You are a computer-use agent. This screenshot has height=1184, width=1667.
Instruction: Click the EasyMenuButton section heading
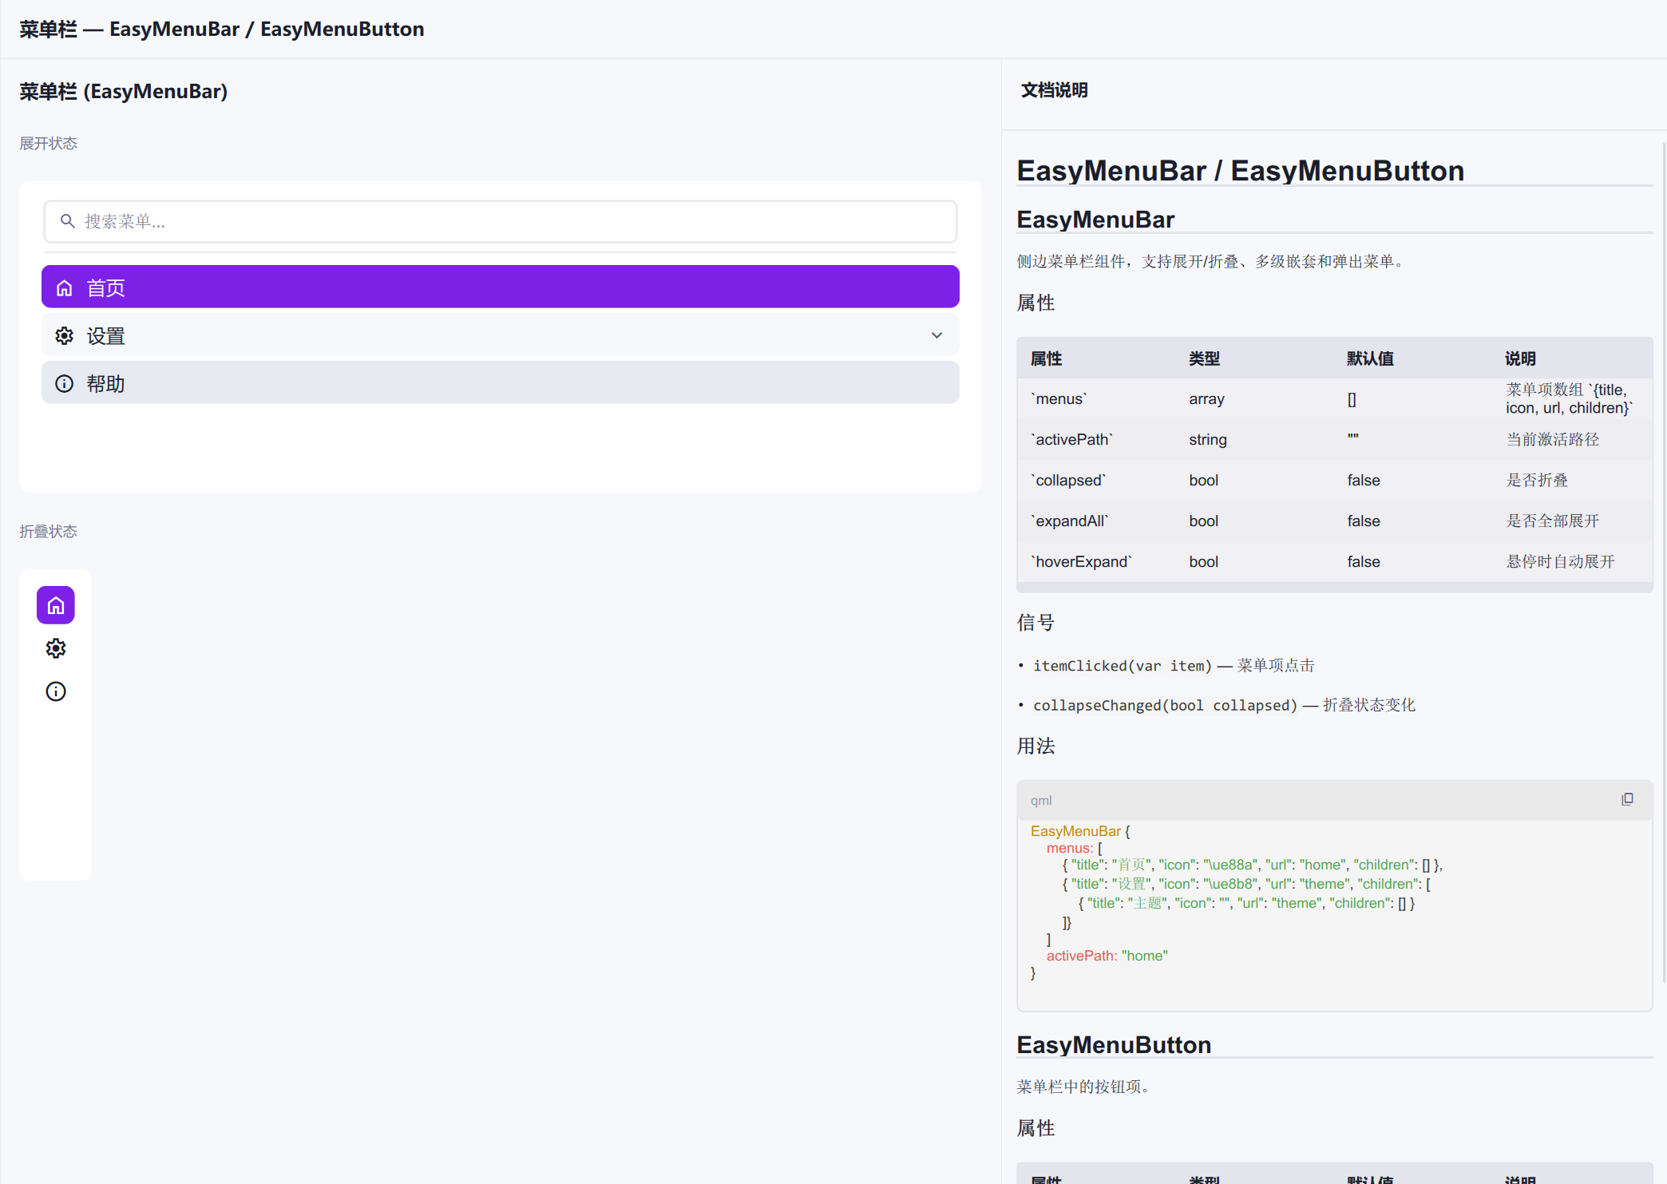(1114, 1045)
